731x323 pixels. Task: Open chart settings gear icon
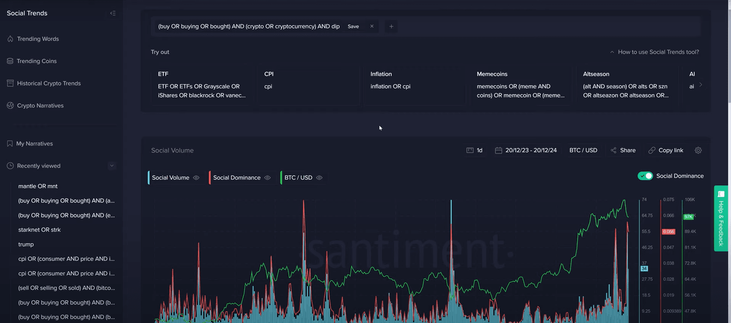pos(698,150)
